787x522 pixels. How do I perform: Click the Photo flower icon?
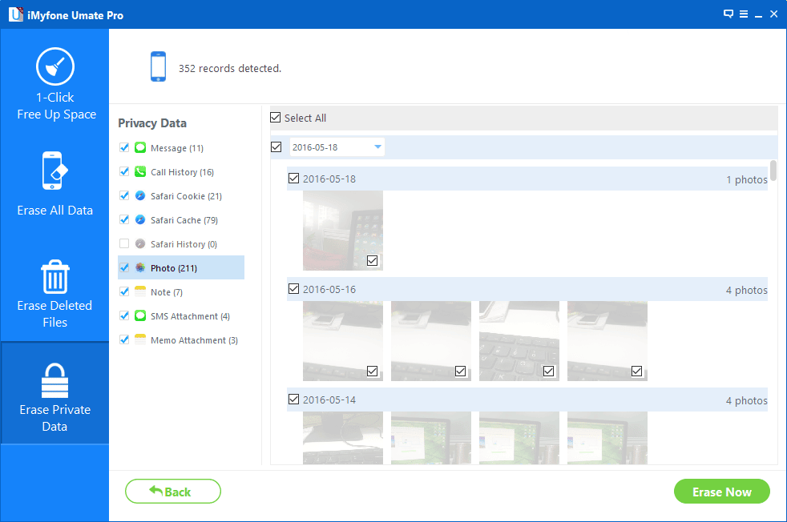[x=140, y=267]
